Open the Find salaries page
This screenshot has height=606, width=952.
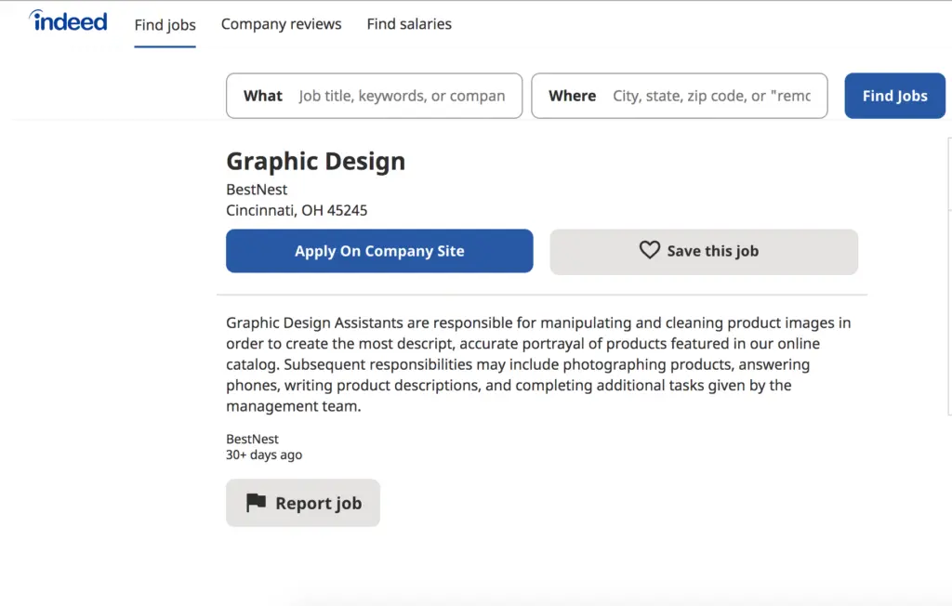tap(409, 24)
